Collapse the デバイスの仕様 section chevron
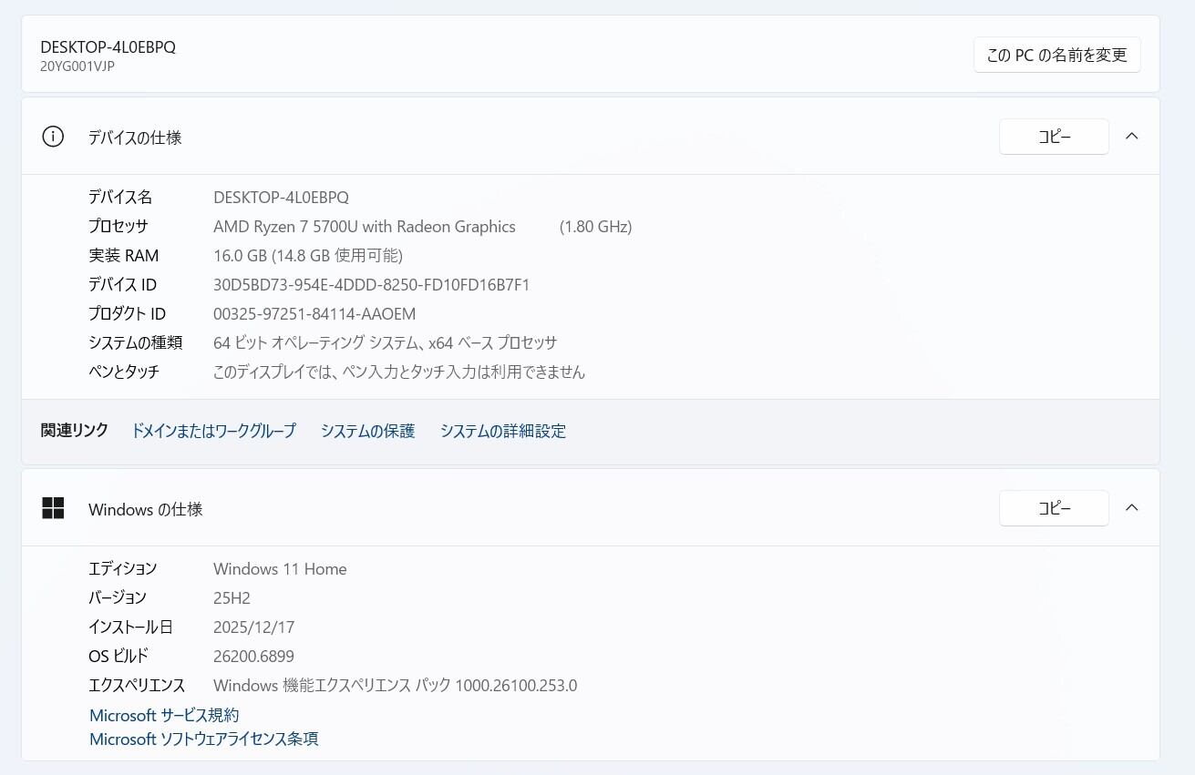 (x=1132, y=137)
